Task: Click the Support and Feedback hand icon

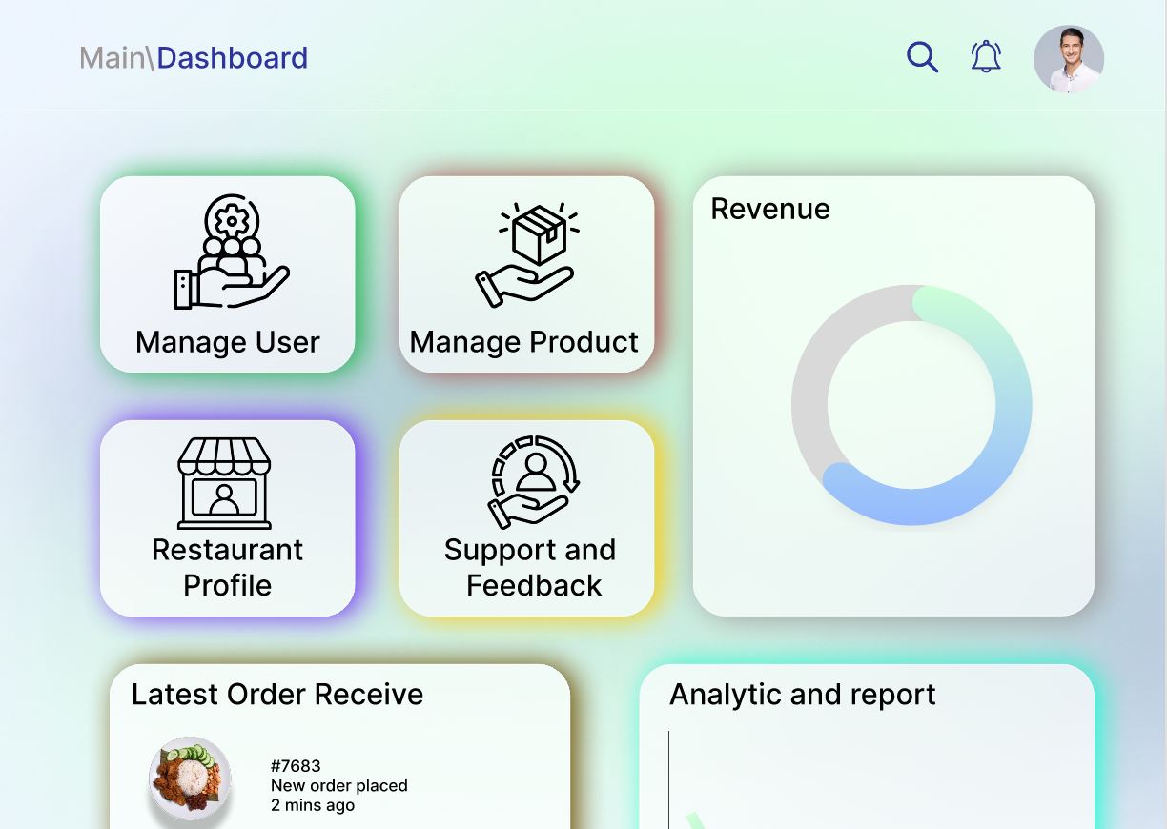Action: coord(534,481)
